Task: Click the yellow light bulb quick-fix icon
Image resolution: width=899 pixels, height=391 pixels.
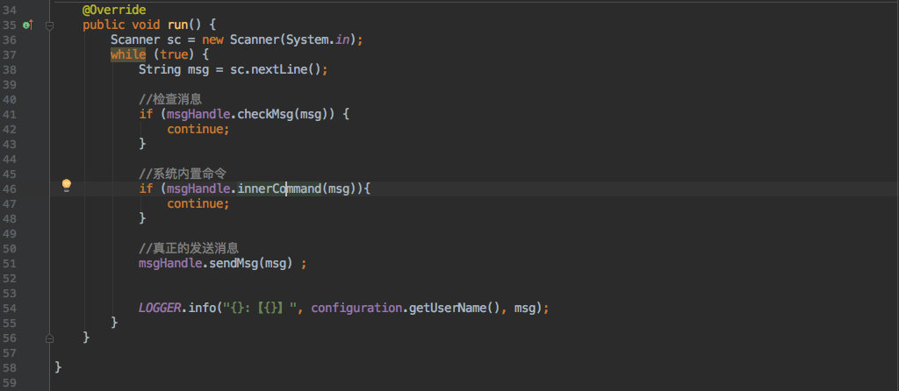Action: click(x=66, y=184)
